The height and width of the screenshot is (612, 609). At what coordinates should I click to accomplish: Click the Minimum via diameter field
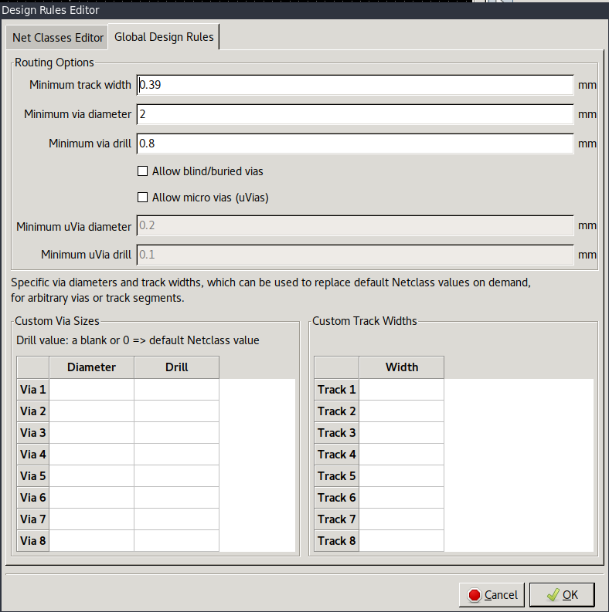(x=355, y=114)
